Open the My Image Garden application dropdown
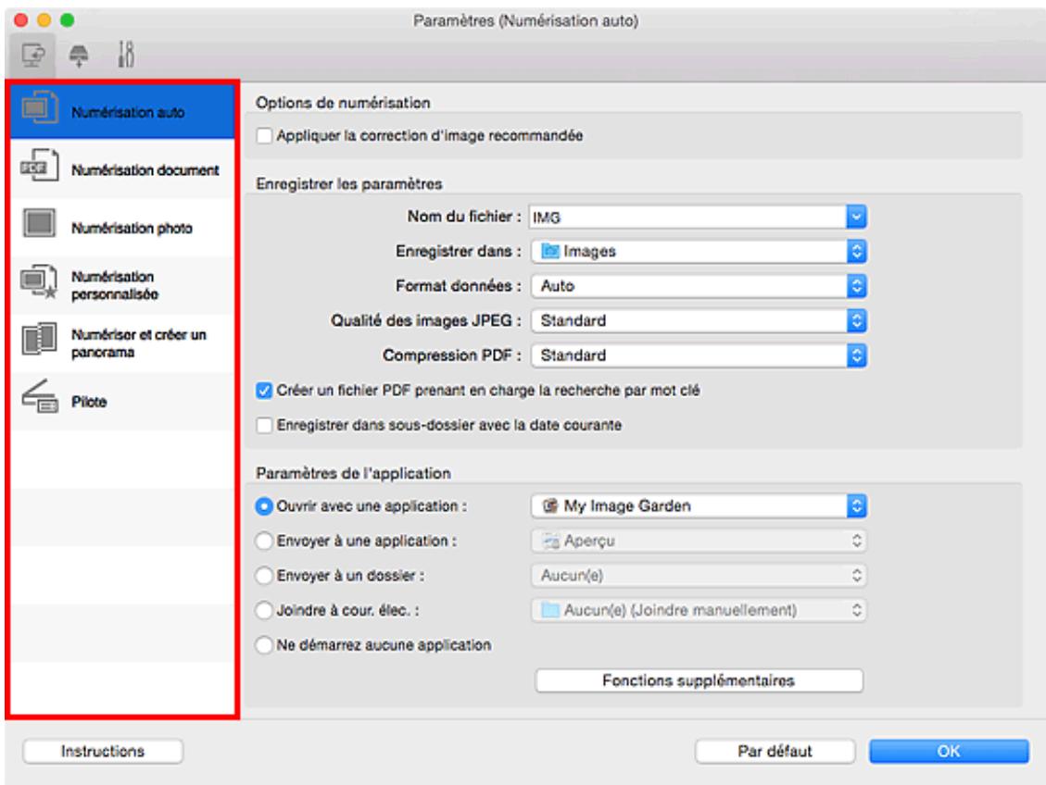Screen dimensions: 1046x785 (x=699, y=505)
